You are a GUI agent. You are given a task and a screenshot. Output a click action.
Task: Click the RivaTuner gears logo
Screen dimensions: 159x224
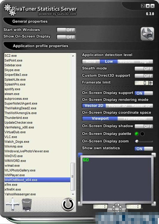[x=10, y=10]
